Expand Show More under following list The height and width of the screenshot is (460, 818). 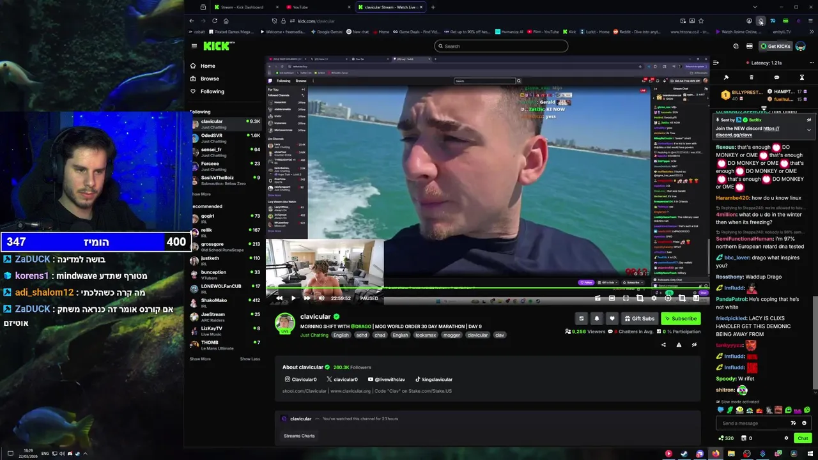pyautogui.click(x=200, y=194)
